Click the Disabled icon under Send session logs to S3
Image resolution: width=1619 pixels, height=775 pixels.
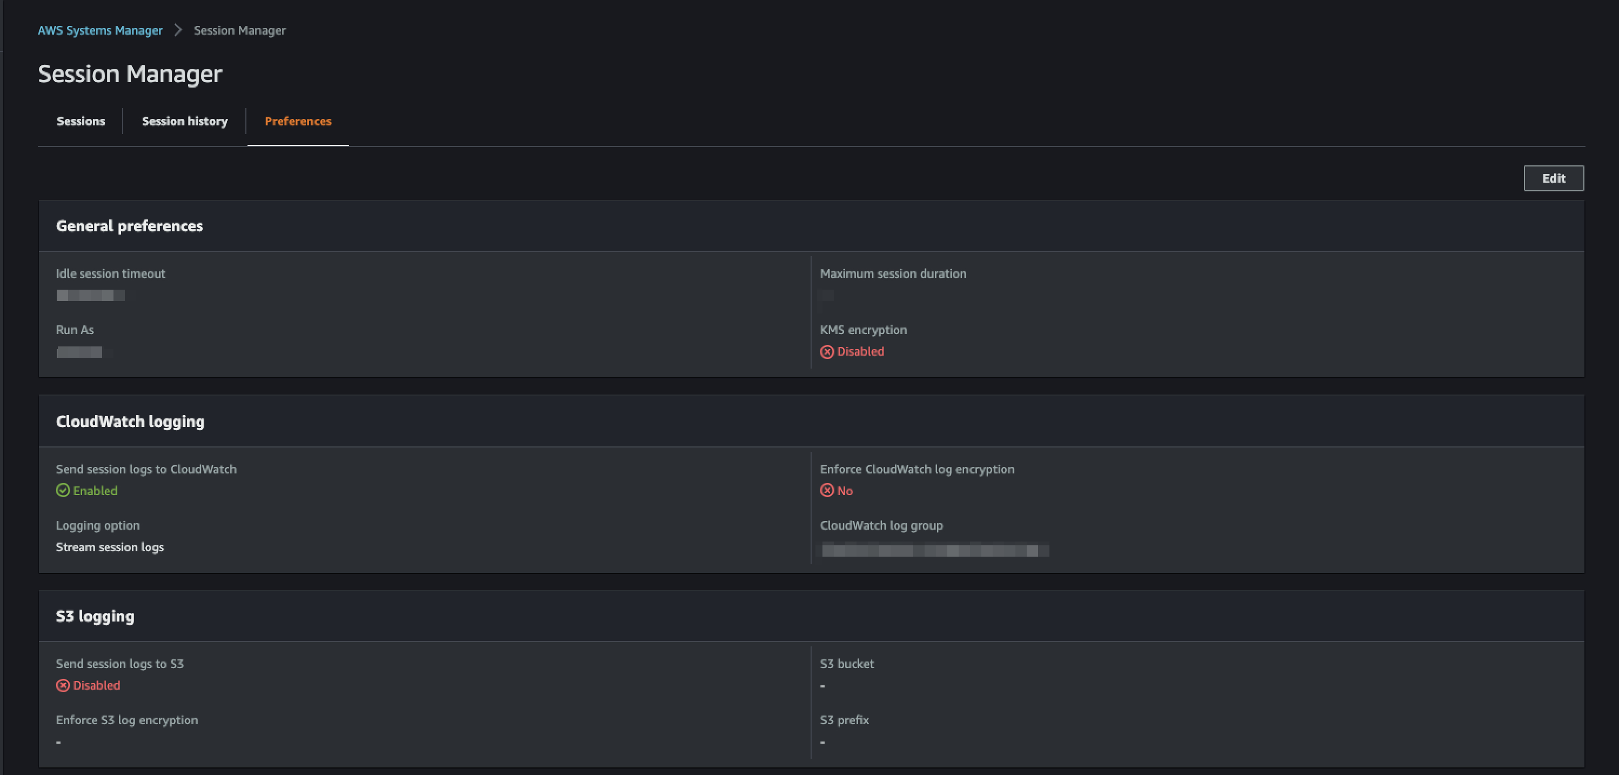pyautogui.click(x=63, y=685)
